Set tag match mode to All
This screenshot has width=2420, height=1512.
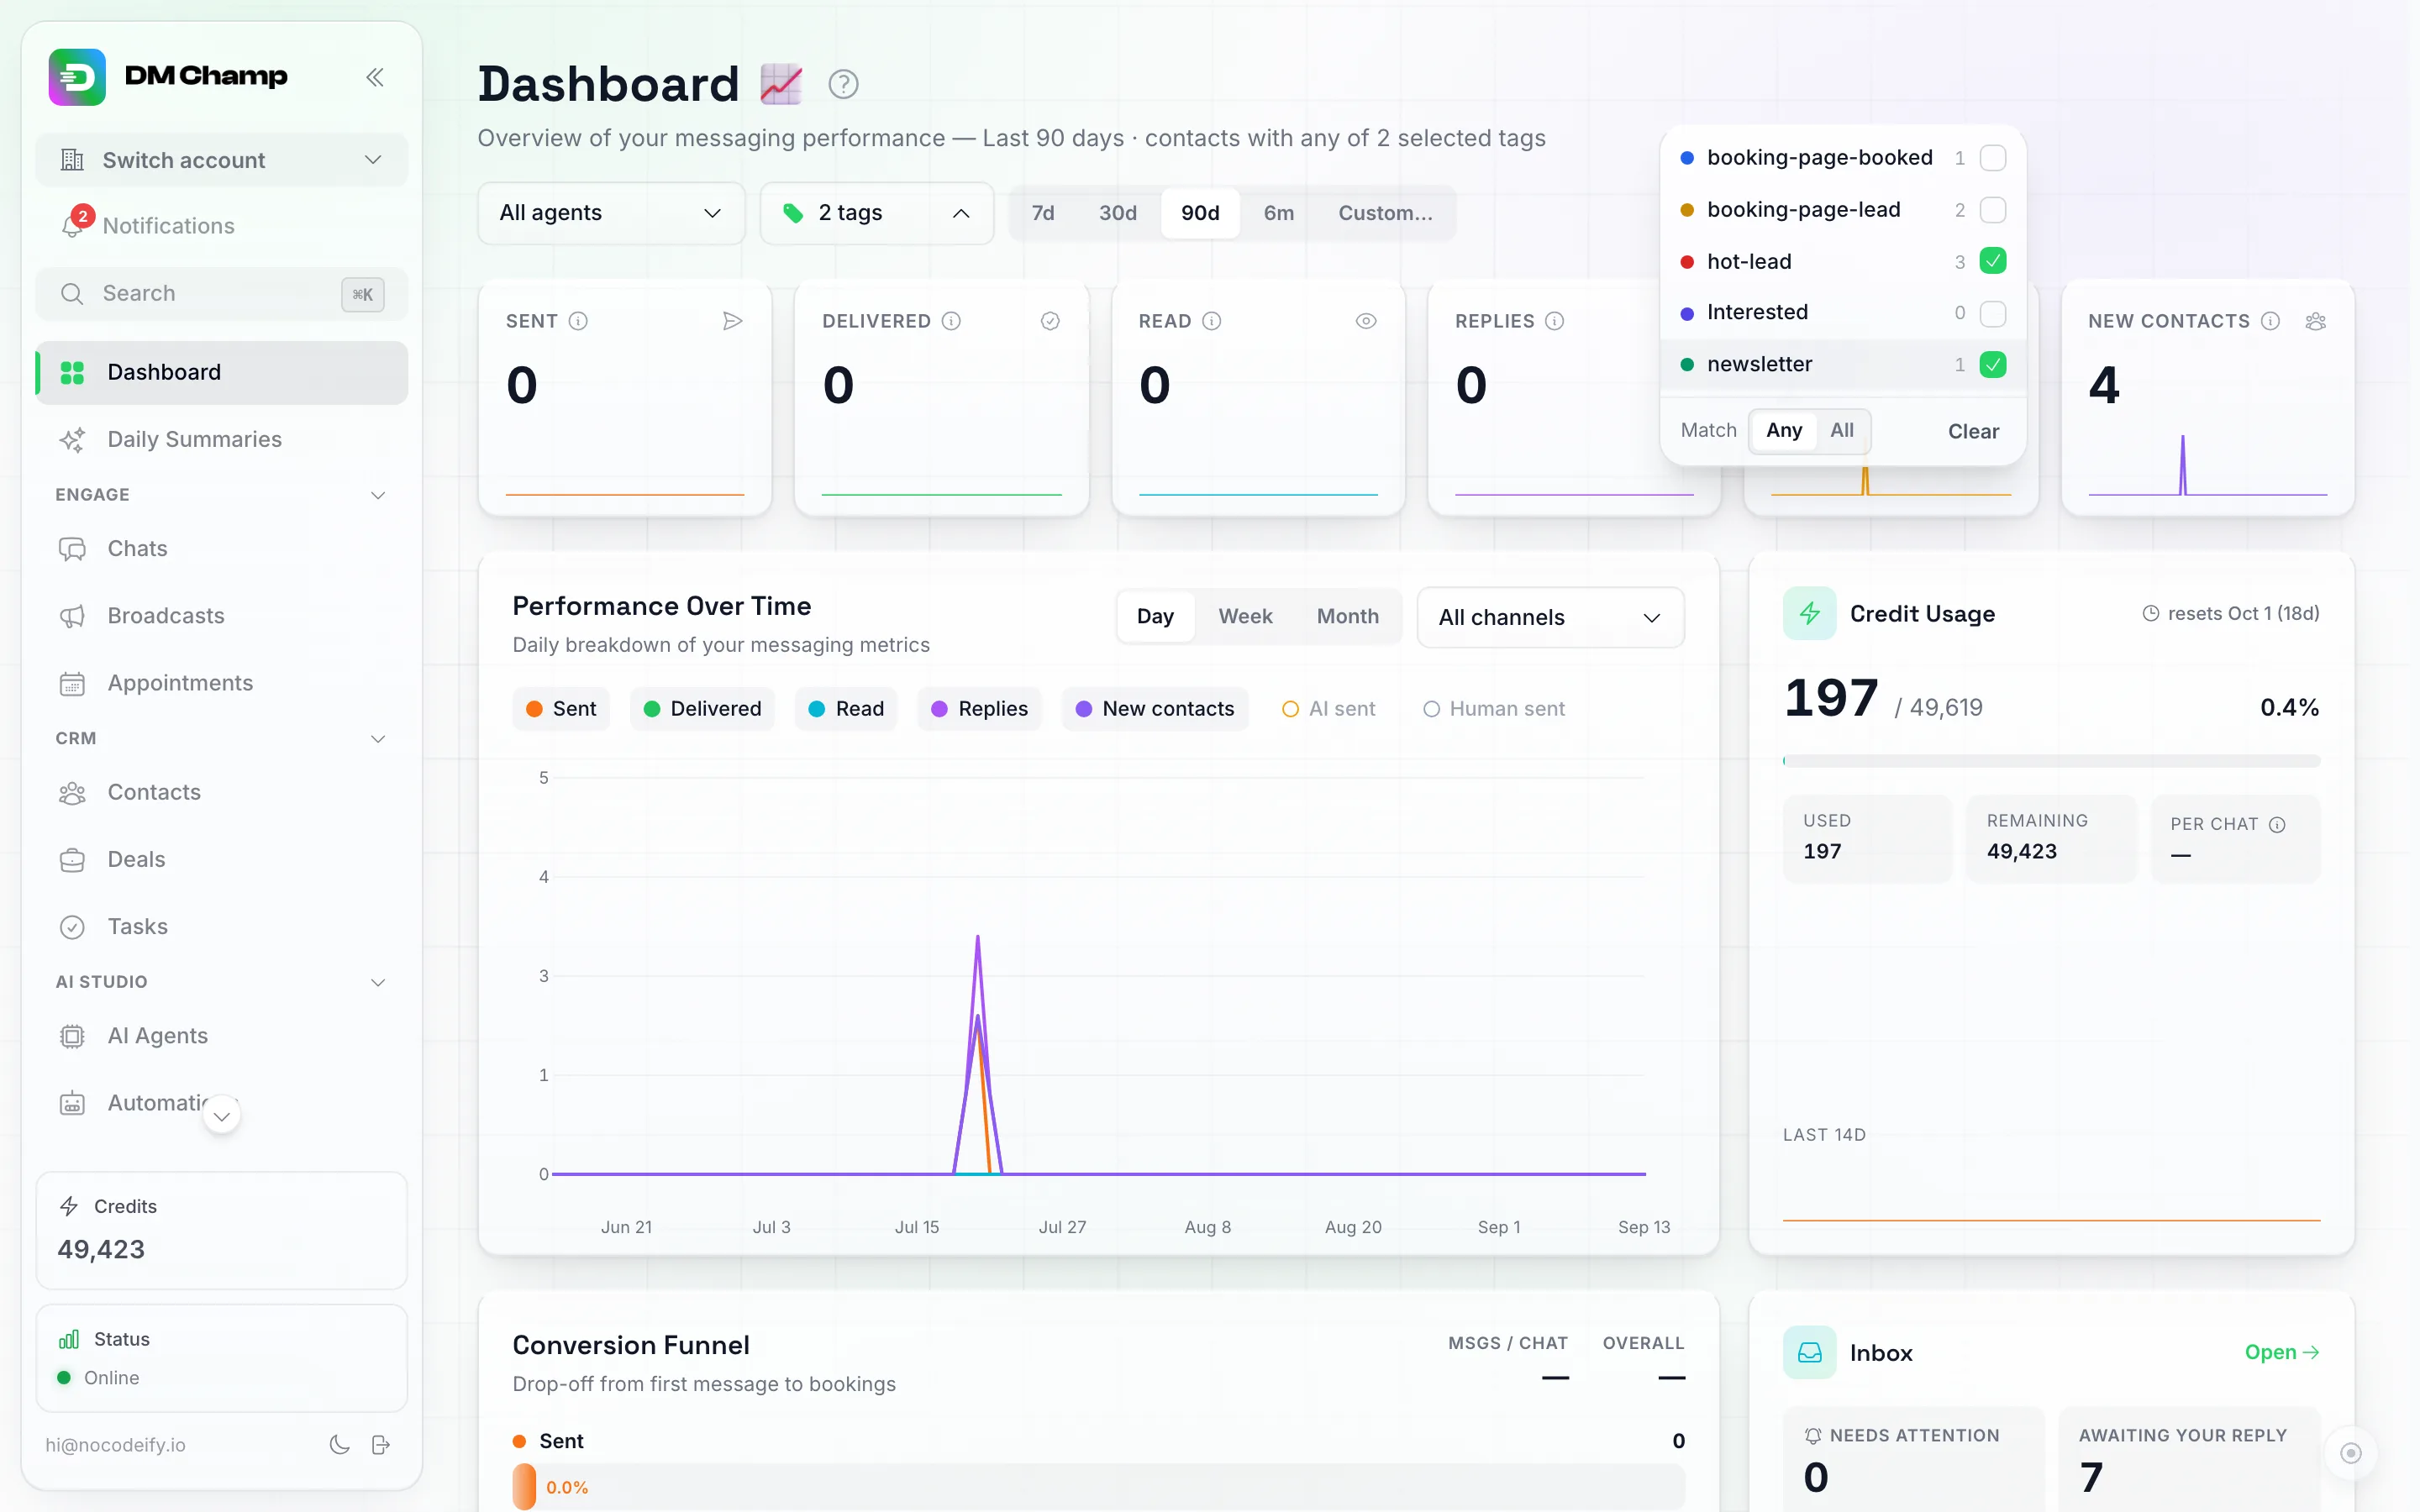tap(1841, 430)
